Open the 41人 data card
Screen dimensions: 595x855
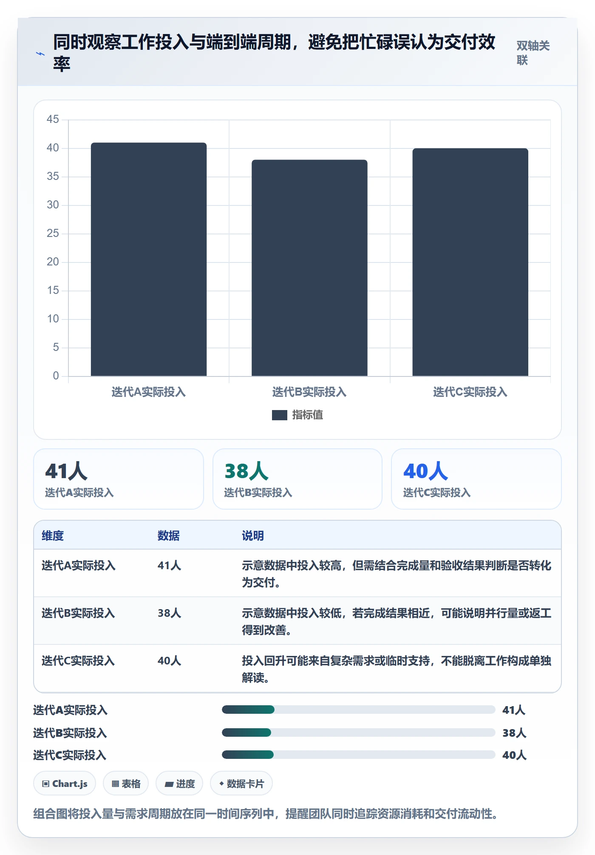119,479
